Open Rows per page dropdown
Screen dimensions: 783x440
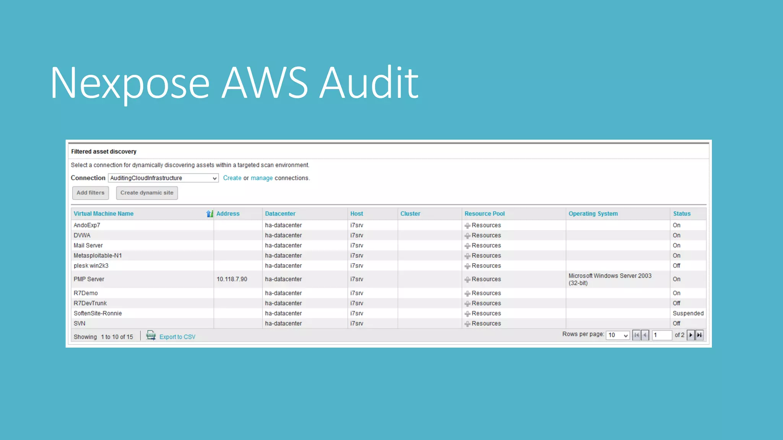point(617,335)
